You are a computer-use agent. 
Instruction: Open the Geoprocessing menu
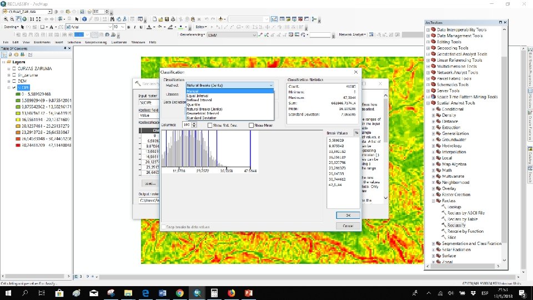pos(95,42)
